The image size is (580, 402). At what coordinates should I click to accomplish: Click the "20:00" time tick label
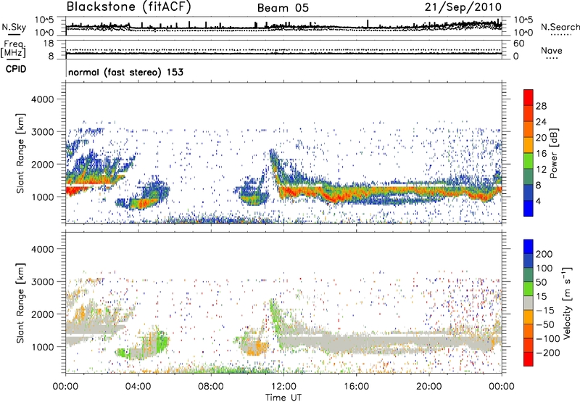pos(428,387)
